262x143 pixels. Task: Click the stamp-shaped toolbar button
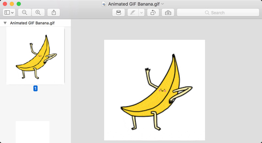[x=119, y=13]
